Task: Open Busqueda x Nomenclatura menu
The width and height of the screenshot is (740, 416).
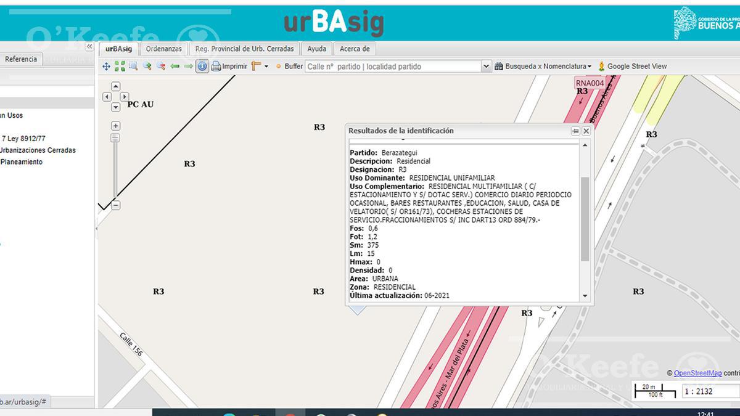Action: (x=543, y=66)
